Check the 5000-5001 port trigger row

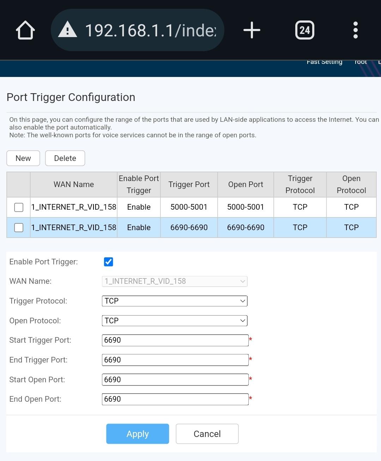click(19, 207)
